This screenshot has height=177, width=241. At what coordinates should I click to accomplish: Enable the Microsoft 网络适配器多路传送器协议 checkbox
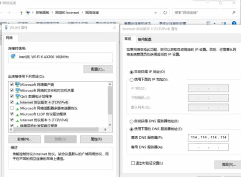click(12, 108)
